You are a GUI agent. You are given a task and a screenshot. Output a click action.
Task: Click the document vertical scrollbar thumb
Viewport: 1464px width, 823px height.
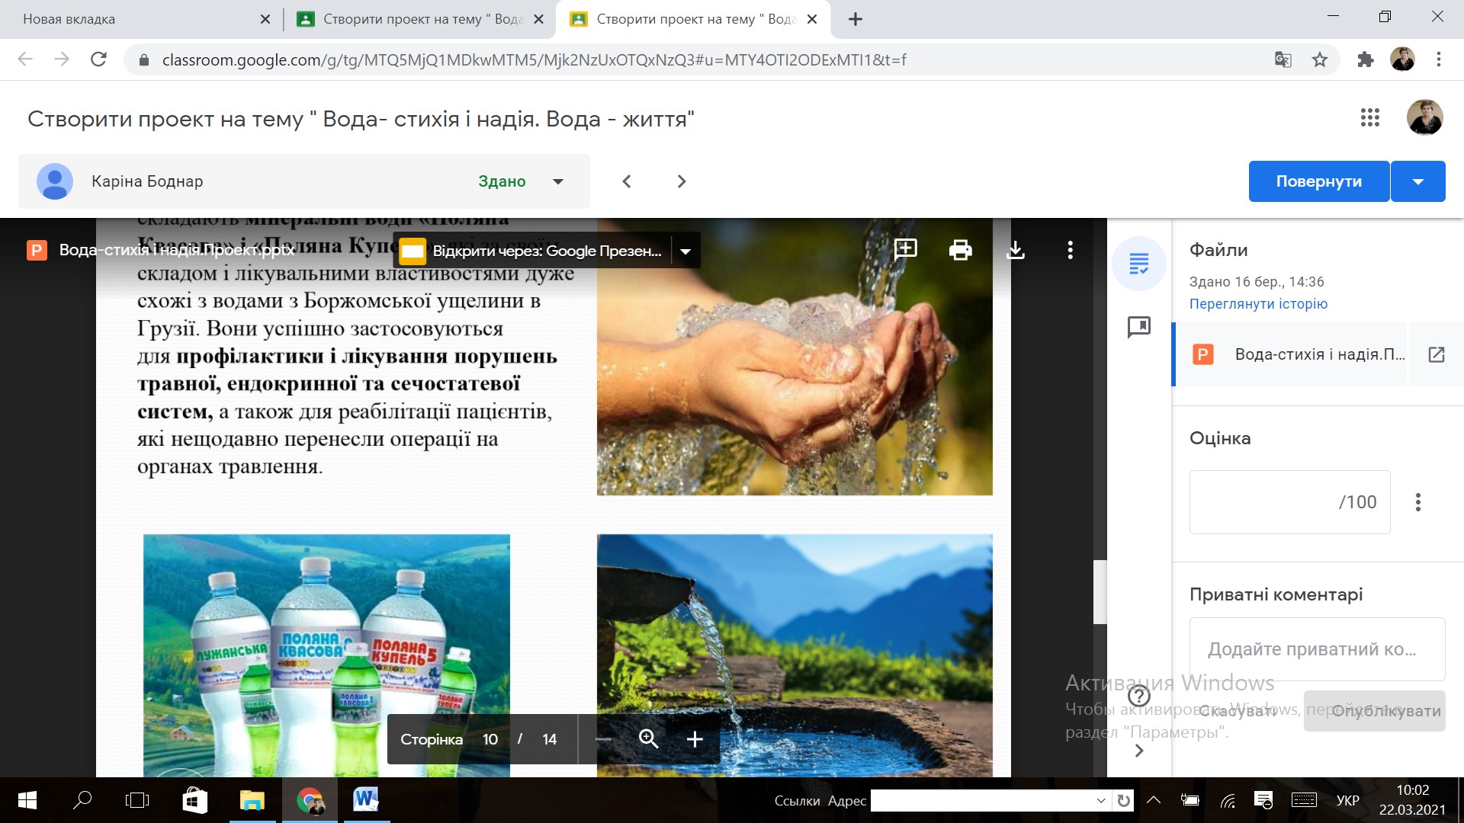(1100, 592)
